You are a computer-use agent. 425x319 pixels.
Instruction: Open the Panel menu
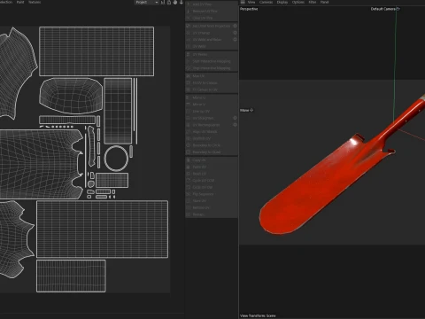(324, 2)
